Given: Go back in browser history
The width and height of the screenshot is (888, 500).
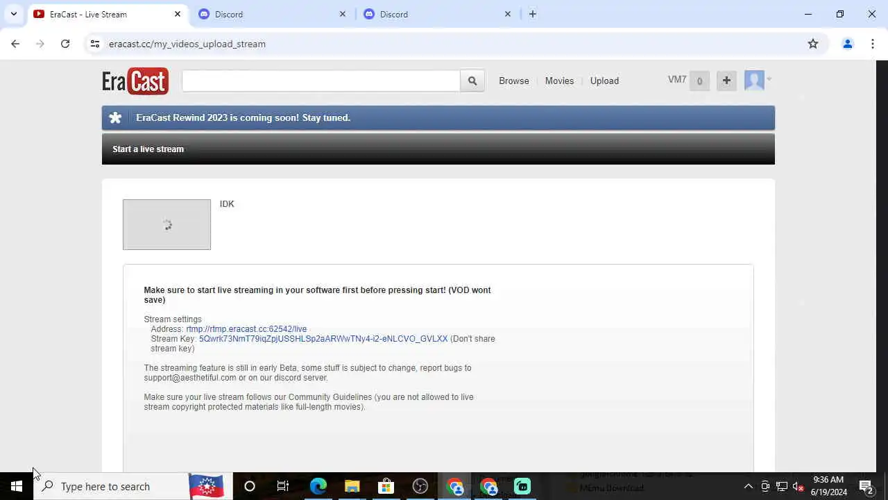Looking at the screenshot, I should (15, 44).
